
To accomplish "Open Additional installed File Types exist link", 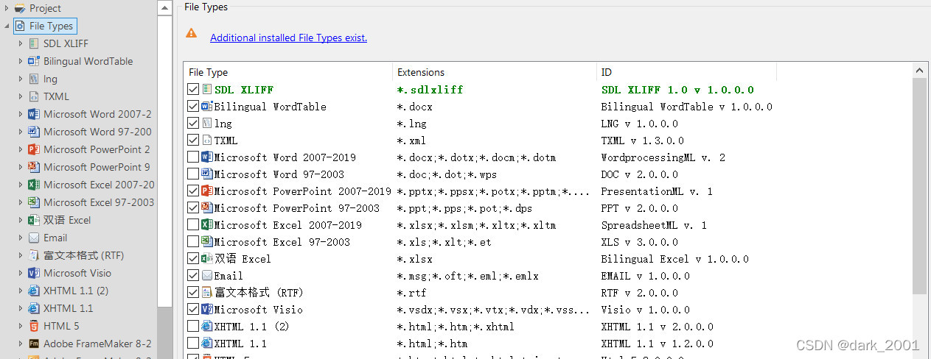I will (x=288, y=38).
